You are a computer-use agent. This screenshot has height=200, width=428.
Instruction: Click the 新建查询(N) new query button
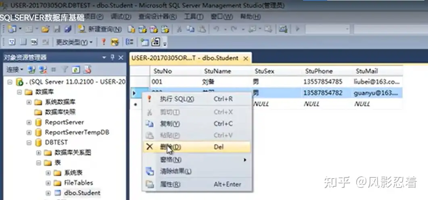100,29
